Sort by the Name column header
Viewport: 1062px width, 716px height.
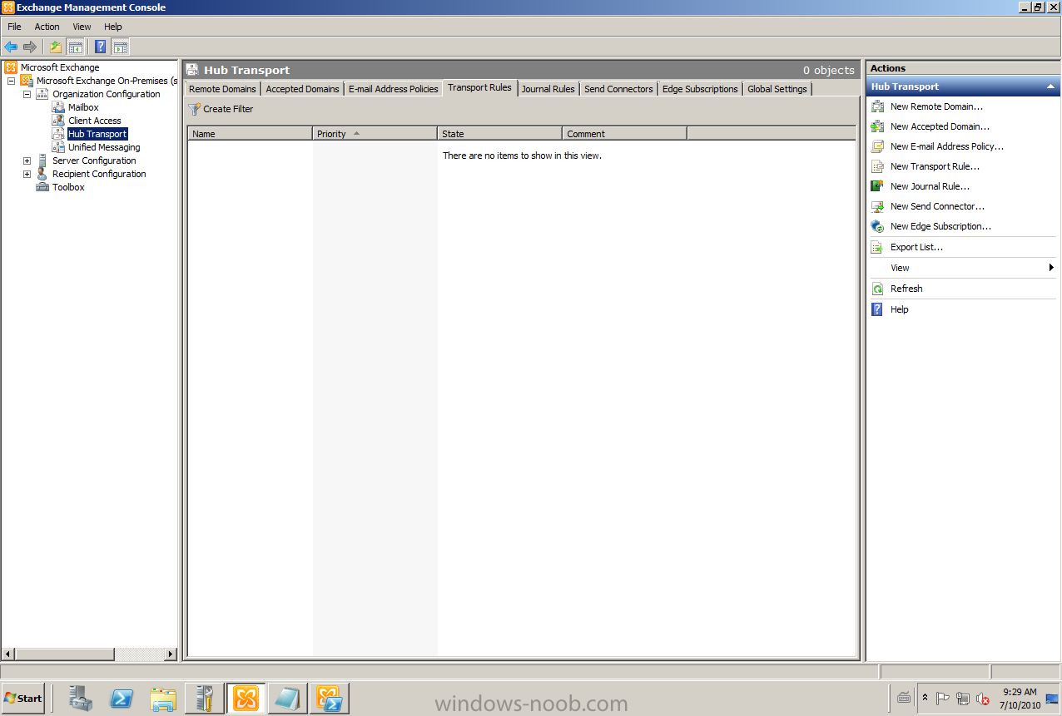click(x=250, y=133)
